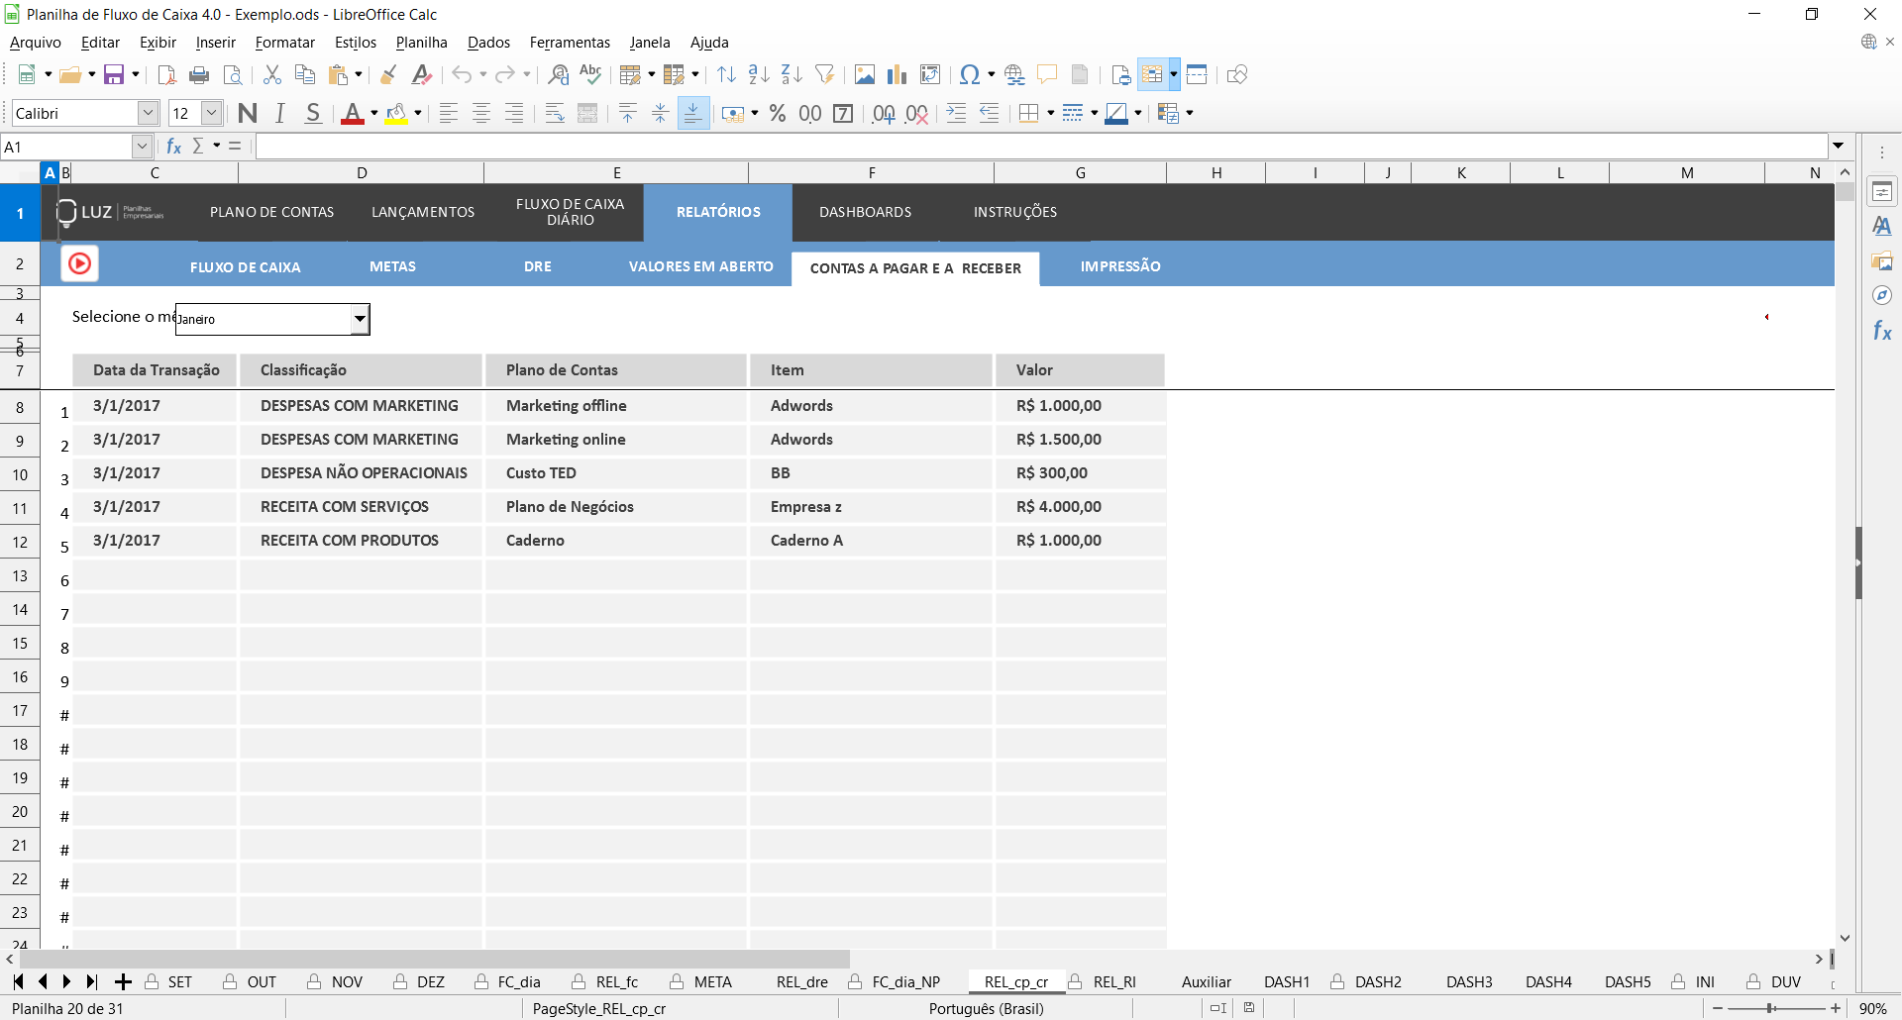
Task: Click the Insert Image icon
Action: (865, 75)
